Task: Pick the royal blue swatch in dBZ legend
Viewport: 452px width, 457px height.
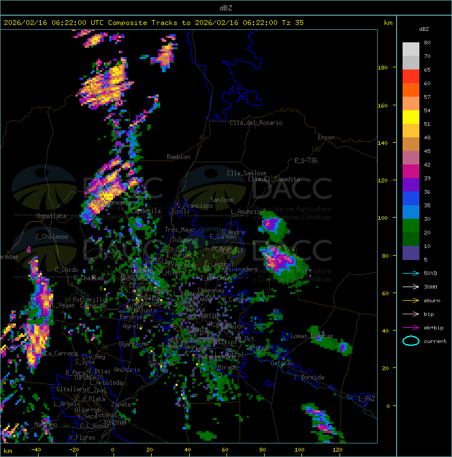Action: 411,199
